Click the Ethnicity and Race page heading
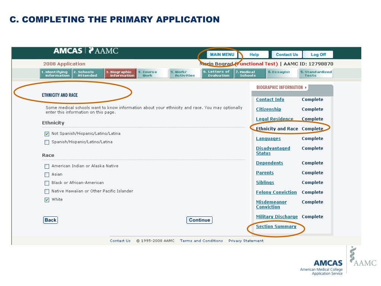 pyautogui.click(x=60, y=95)
